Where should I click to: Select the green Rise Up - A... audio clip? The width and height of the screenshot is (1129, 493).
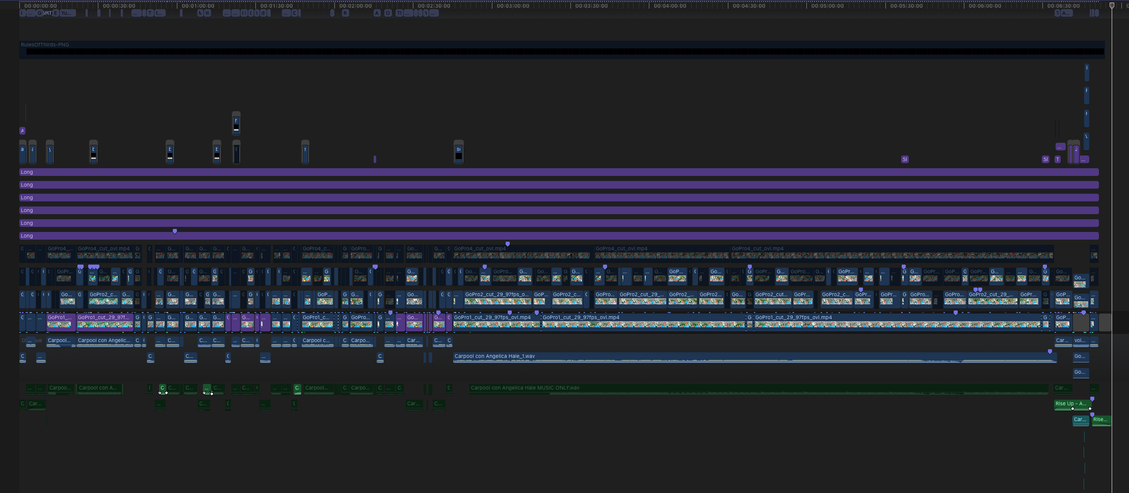click(x=1072, y=405)
